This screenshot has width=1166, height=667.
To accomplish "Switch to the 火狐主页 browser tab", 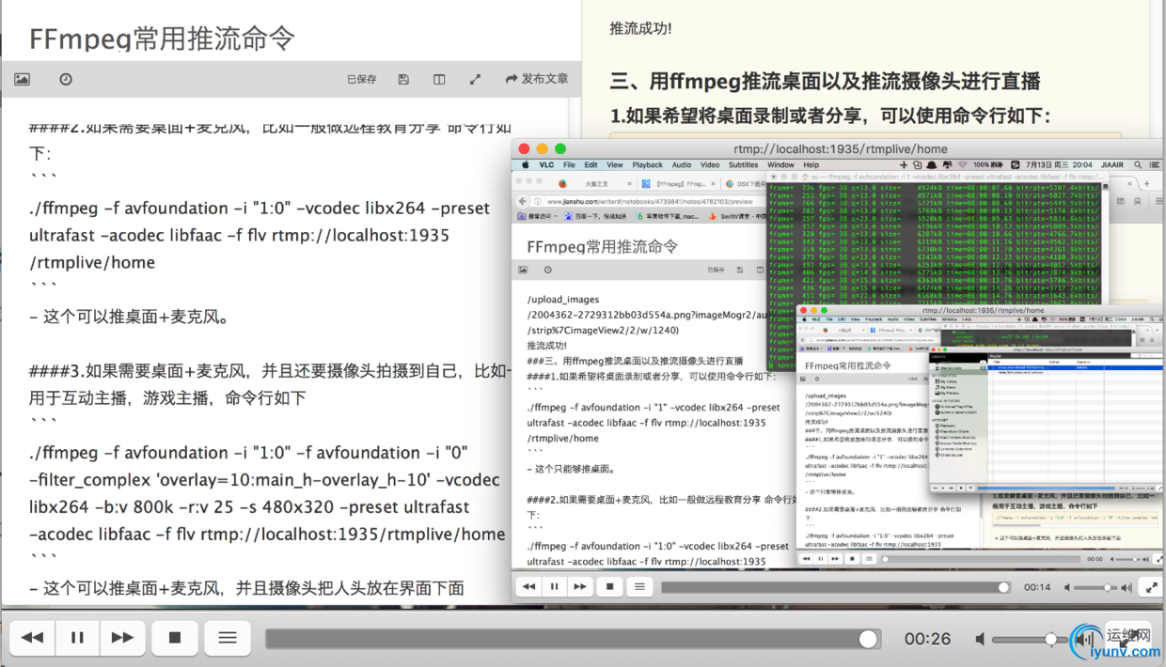I will (x=596, y=184).
